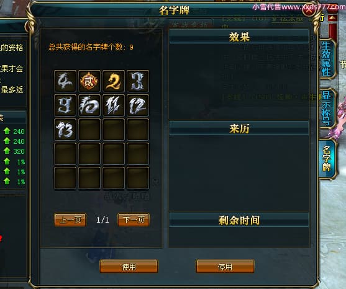Select the fourth name plate in top row
The image size is (346, 289).
138,81
